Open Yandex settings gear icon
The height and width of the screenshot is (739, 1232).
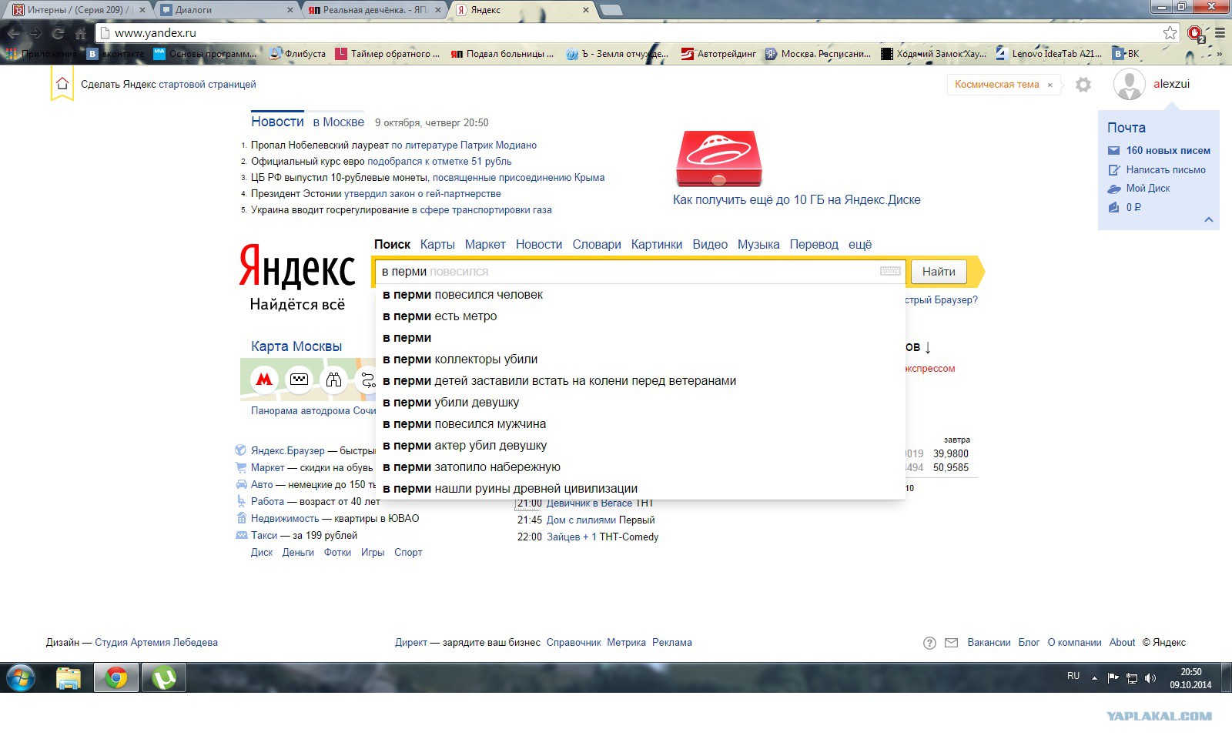tap(1083, 85)
